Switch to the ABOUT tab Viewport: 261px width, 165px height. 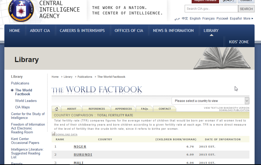coord(72,109)
